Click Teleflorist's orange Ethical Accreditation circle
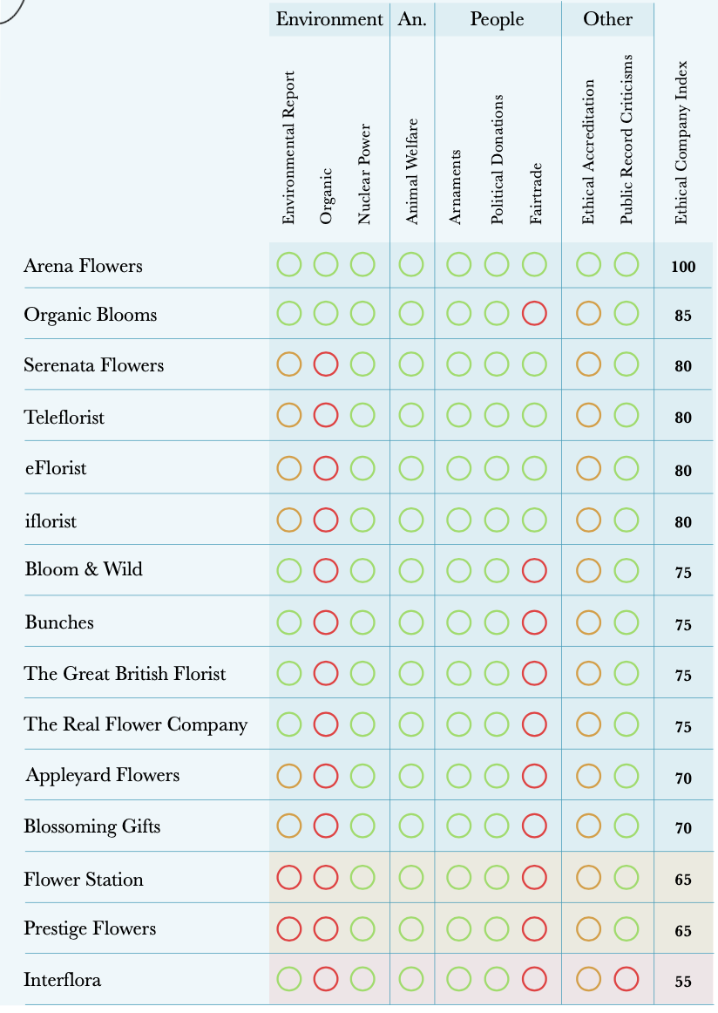Image resolution: width=718 pixels, height=1013 pixels. coord(589,416)
